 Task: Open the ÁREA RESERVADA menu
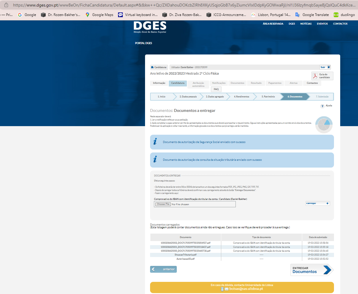click(x=273, y=24)
